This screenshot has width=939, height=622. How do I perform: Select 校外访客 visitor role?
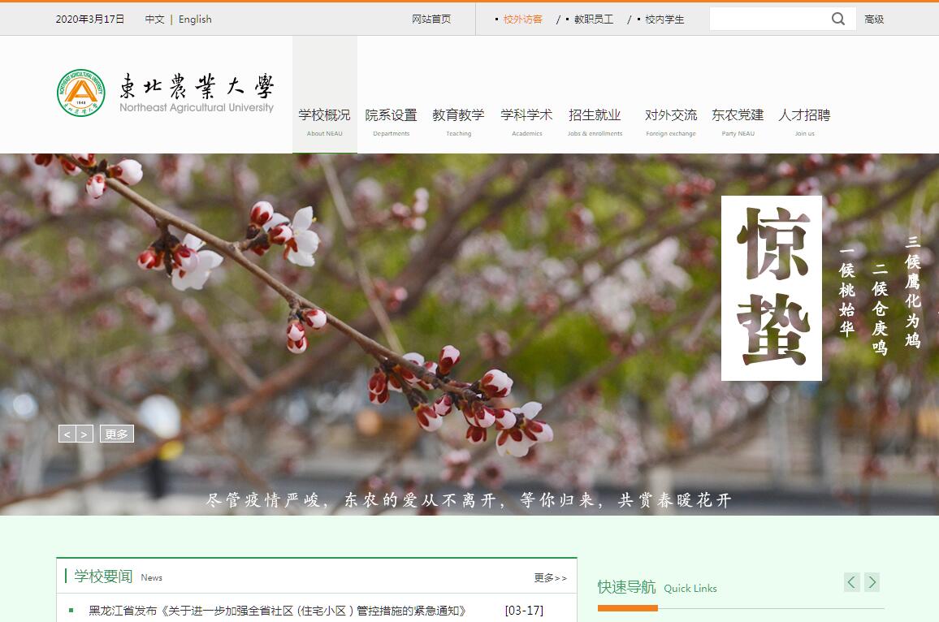pos(522,19)
